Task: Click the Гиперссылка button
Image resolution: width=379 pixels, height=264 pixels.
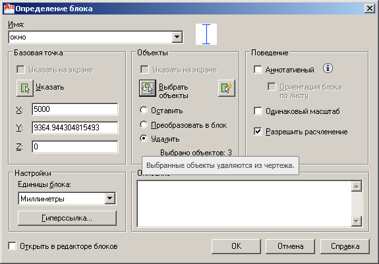Action: click(x=67, y=218)
